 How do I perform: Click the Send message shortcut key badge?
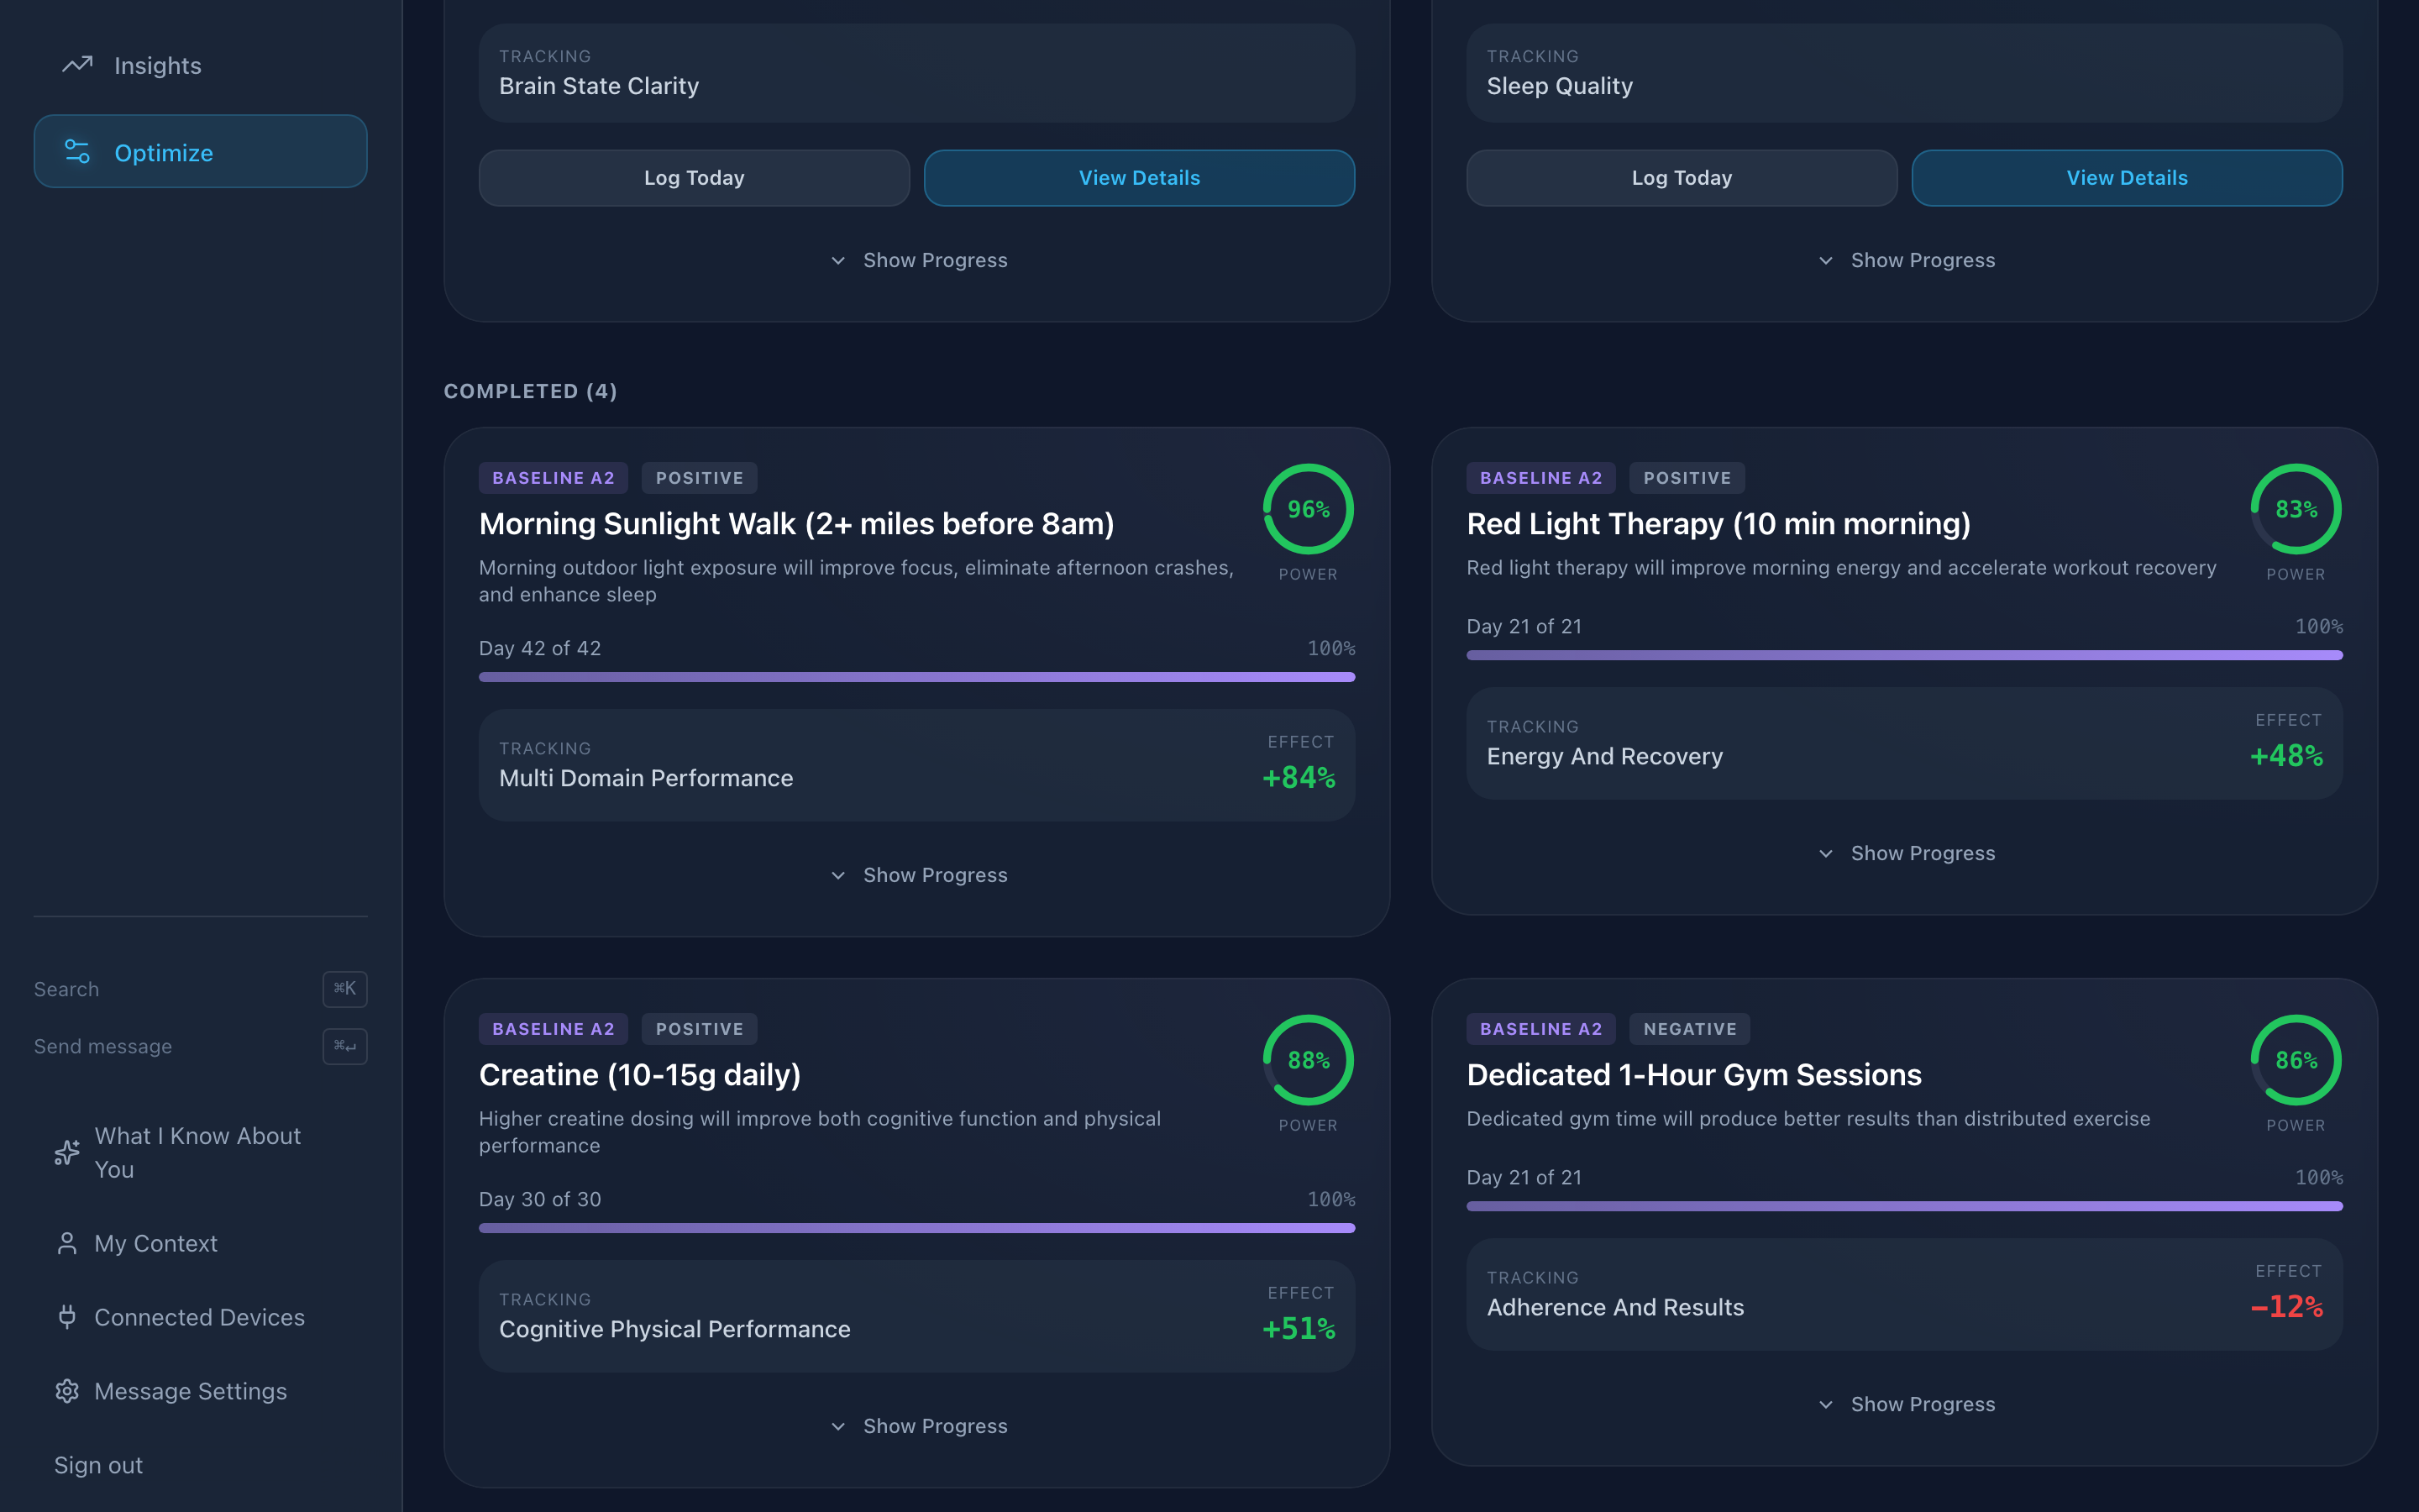coord(345,1046)
